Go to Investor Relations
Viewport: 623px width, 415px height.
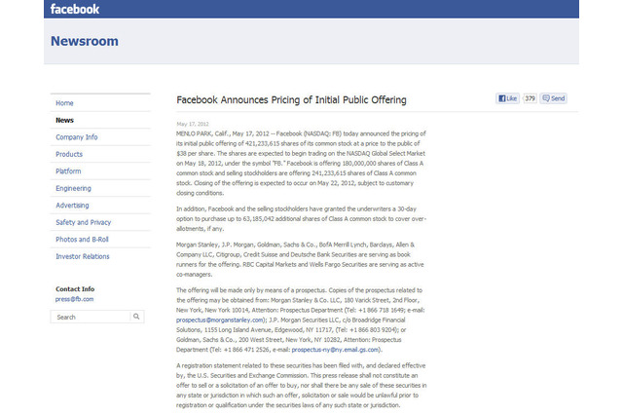(83, 256)
